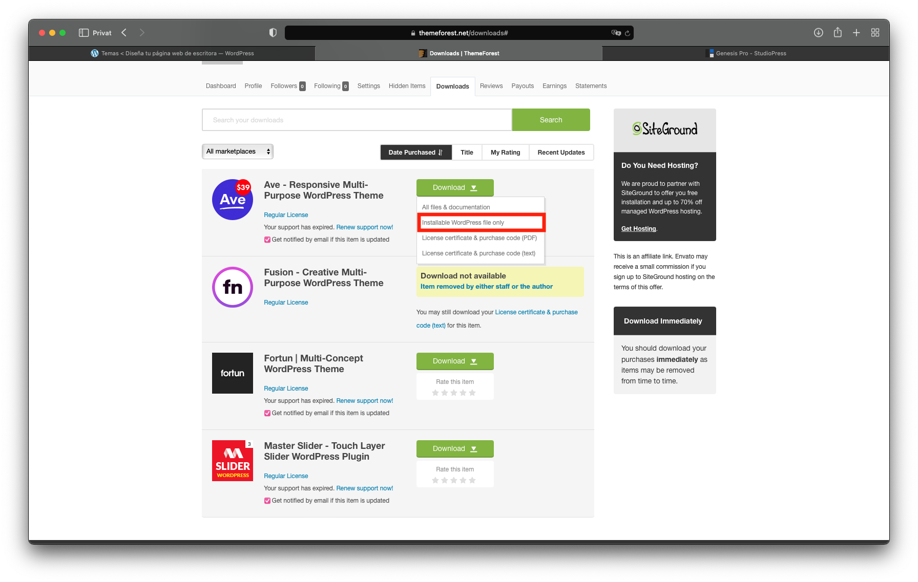
Task: Uncheck email notification for Fortun theme
Action: coord(267,413)
